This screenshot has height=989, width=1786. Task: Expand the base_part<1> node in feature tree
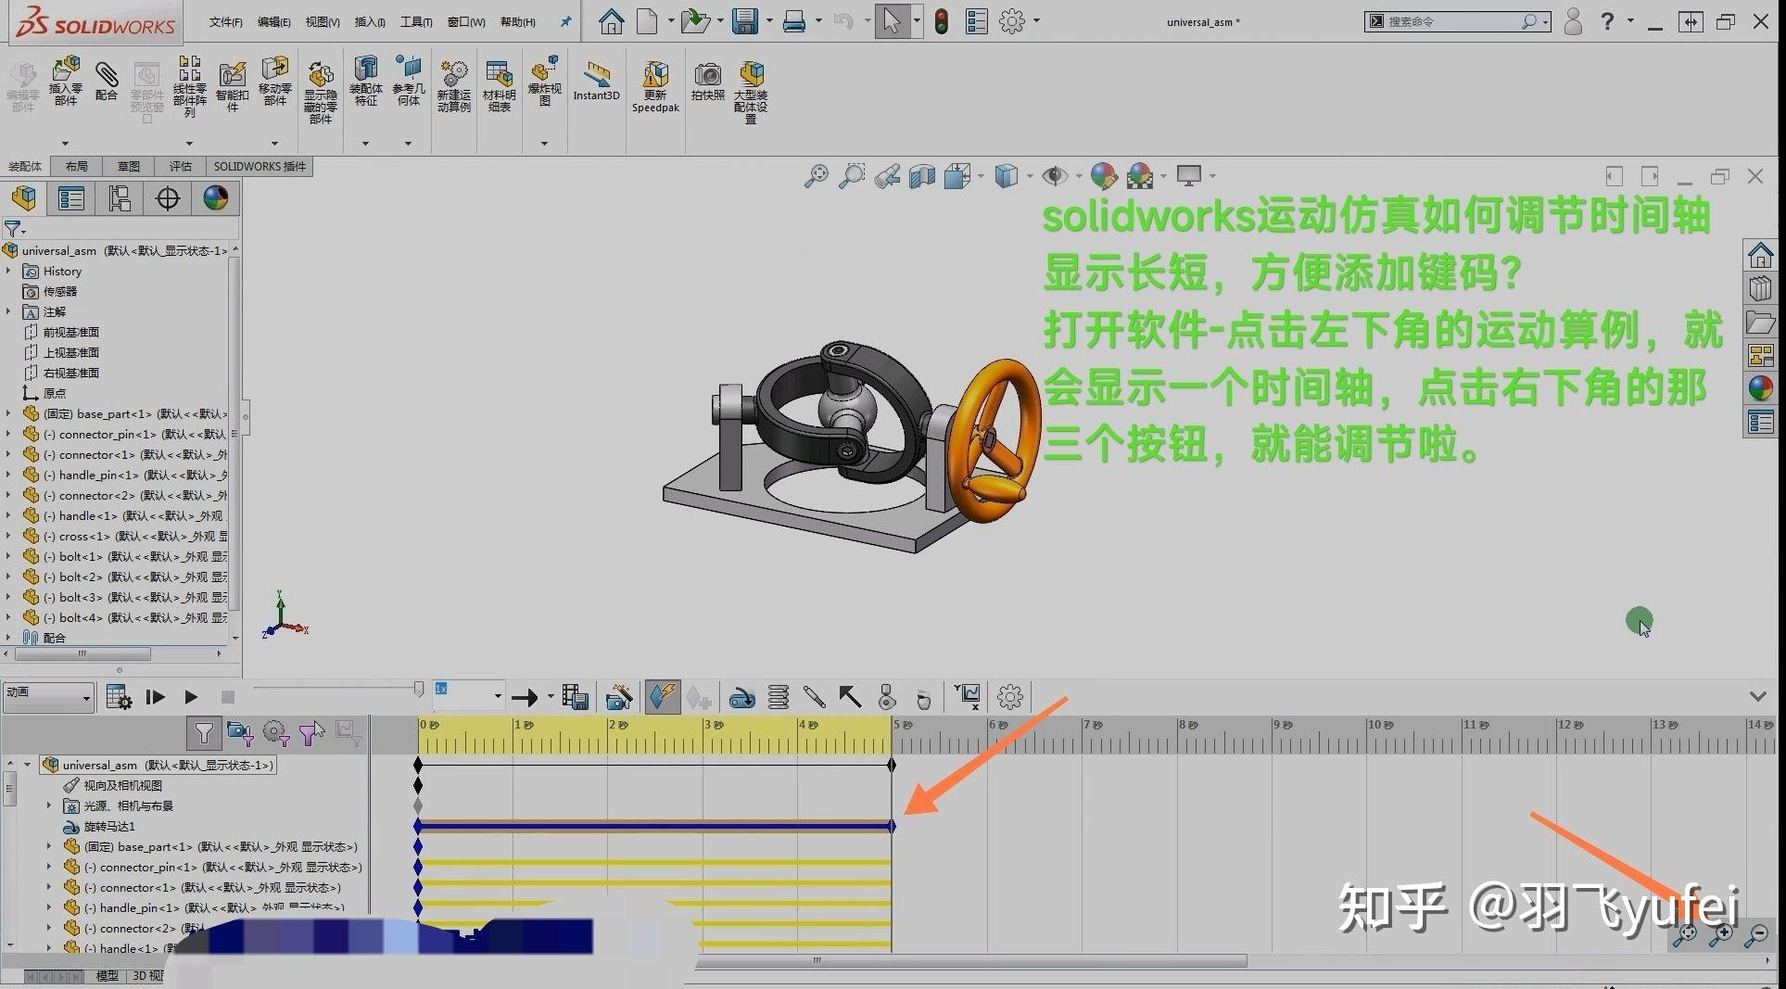pos(8,413)
